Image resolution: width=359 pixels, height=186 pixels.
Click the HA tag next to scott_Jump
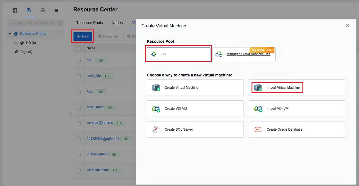point(110,107)
